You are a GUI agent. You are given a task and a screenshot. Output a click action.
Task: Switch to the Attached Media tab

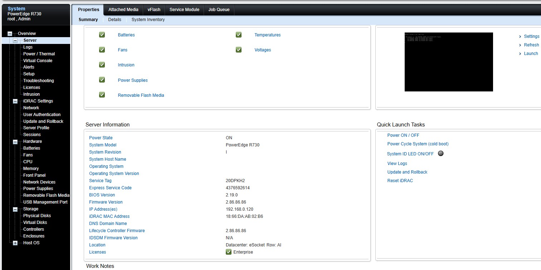point(123,10)
